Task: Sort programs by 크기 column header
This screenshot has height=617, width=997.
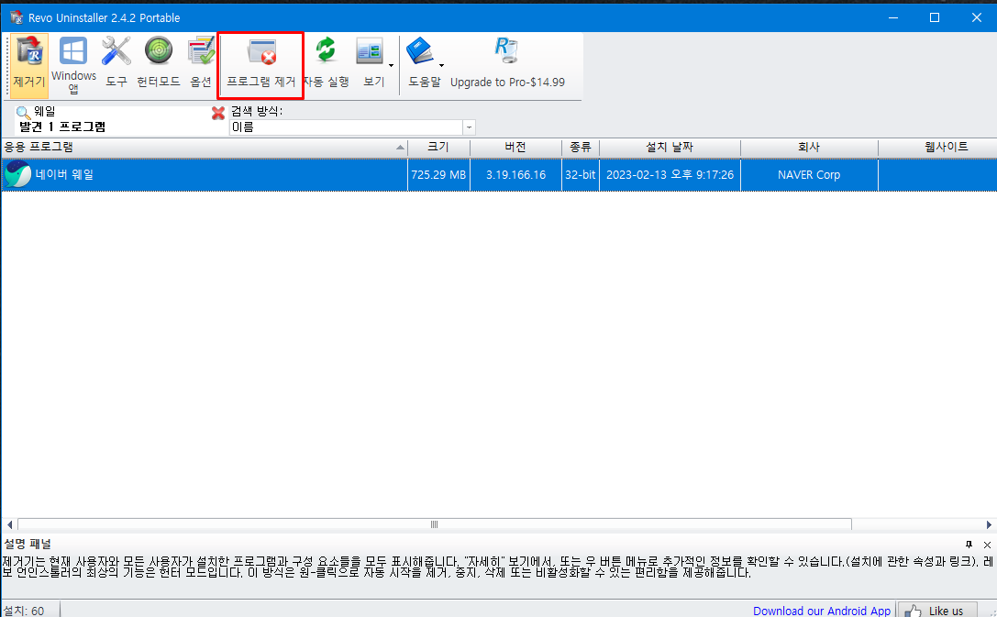Action: (438, 147)
